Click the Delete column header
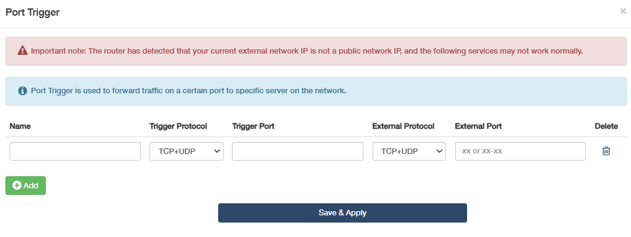Image resolution: width=631 pixels, height=237 pixels. [606, 126]
